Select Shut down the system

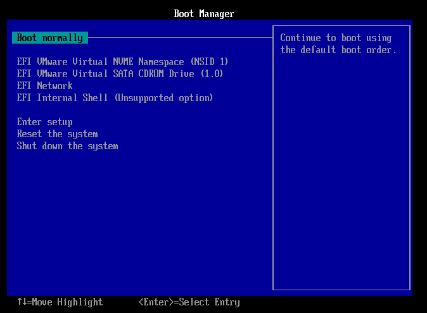pyautogui.click(x=68, y=146)
